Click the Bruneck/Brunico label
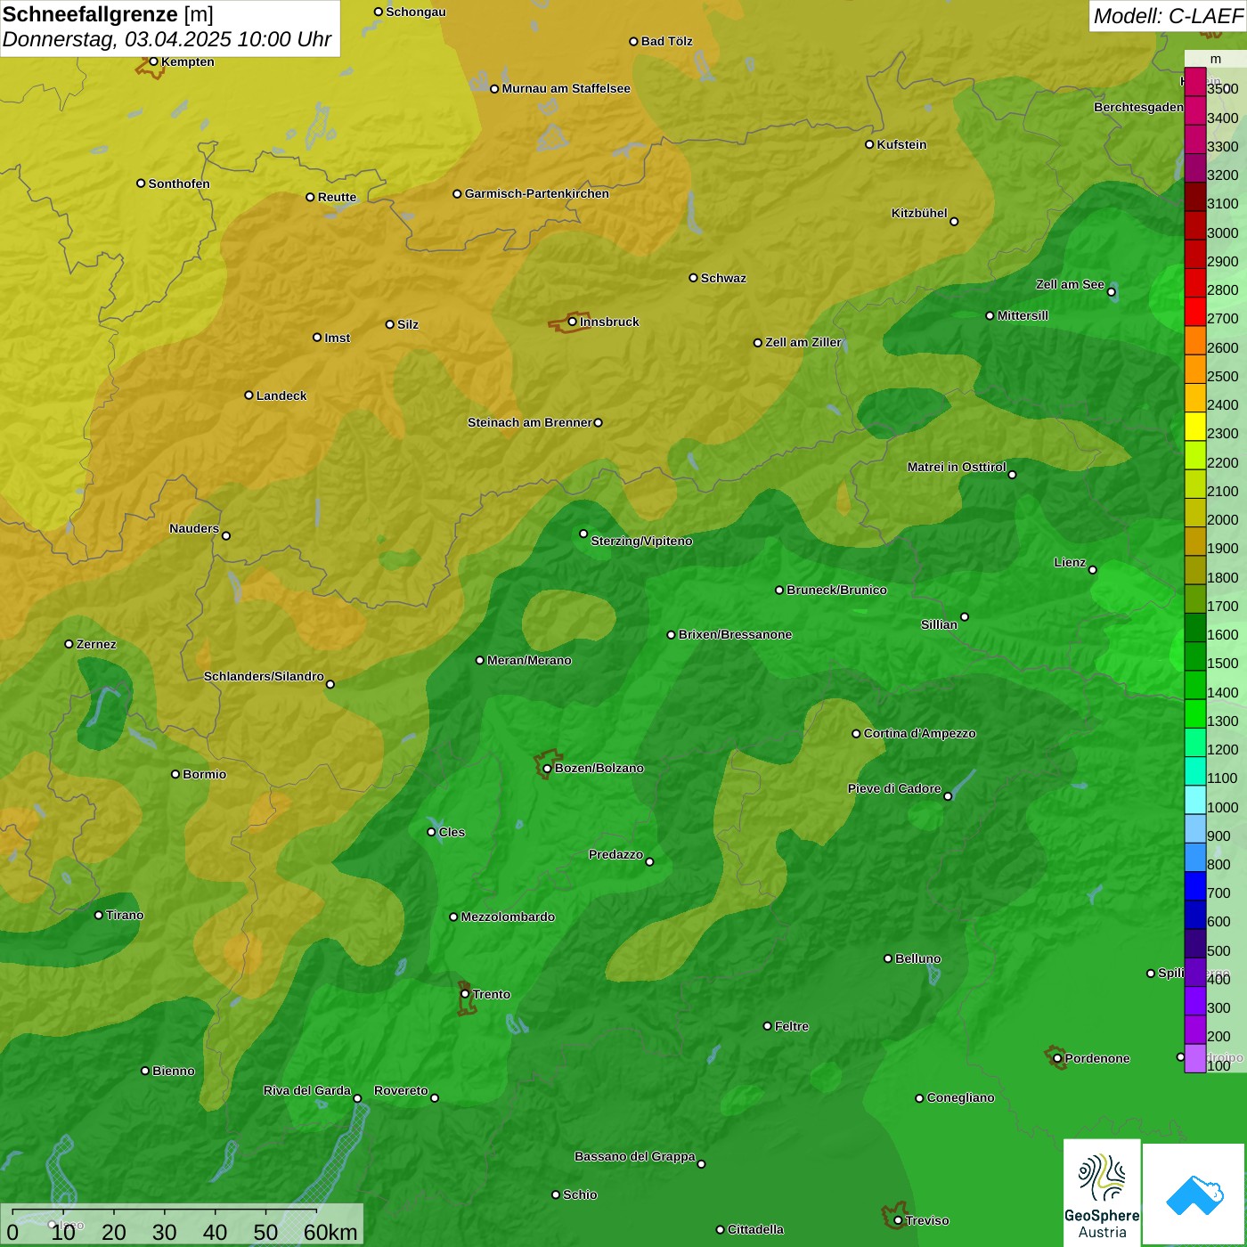Image resolution: width=1247 pixels, height=1247 pixels. click(x=836, y=590)
